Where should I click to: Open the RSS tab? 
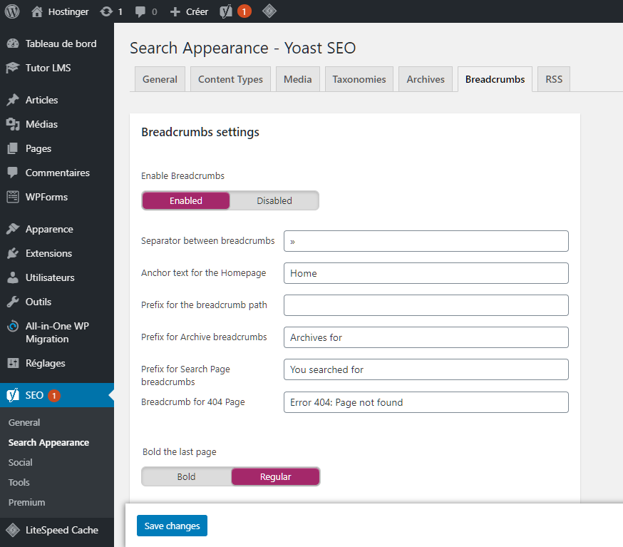(553, 78)
